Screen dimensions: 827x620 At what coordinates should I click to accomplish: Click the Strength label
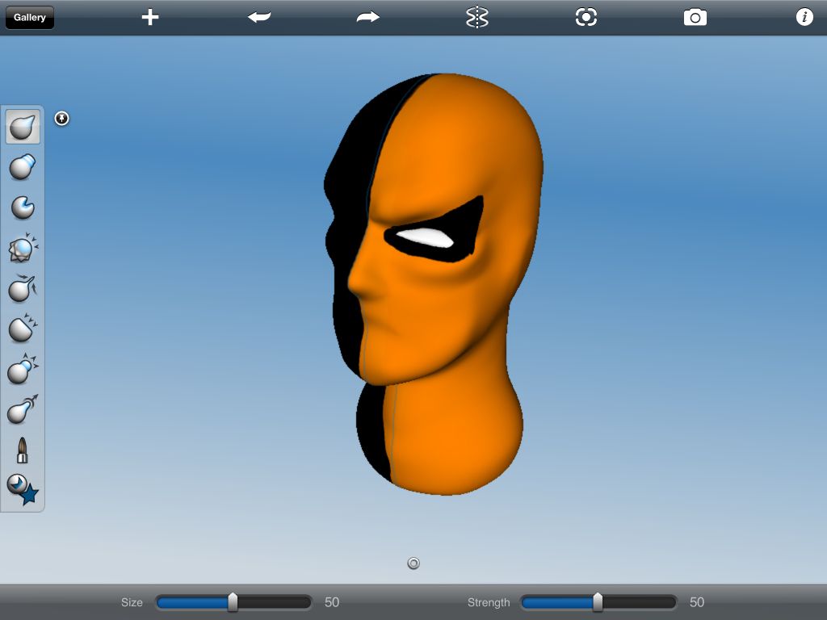click(489, 602)
